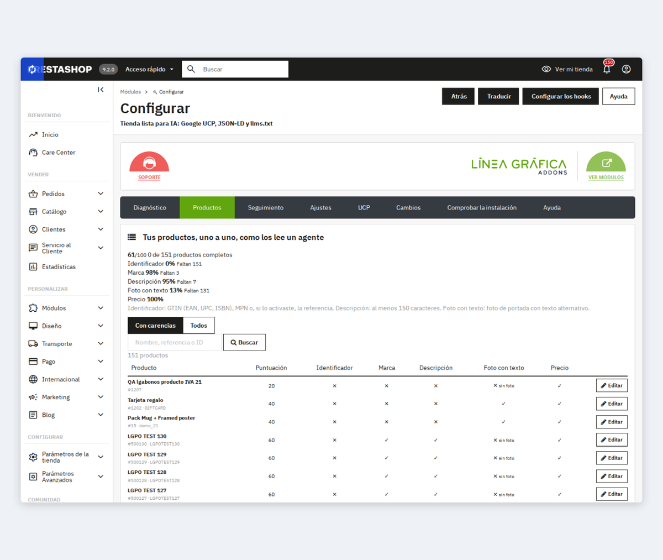663x560 pixels.
Task: Switch to the UCP tab
Action: coord(364,208)
